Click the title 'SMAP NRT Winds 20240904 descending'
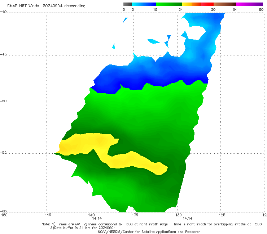The height and width of the screenshot is (234, 267). tap(46, 6)
